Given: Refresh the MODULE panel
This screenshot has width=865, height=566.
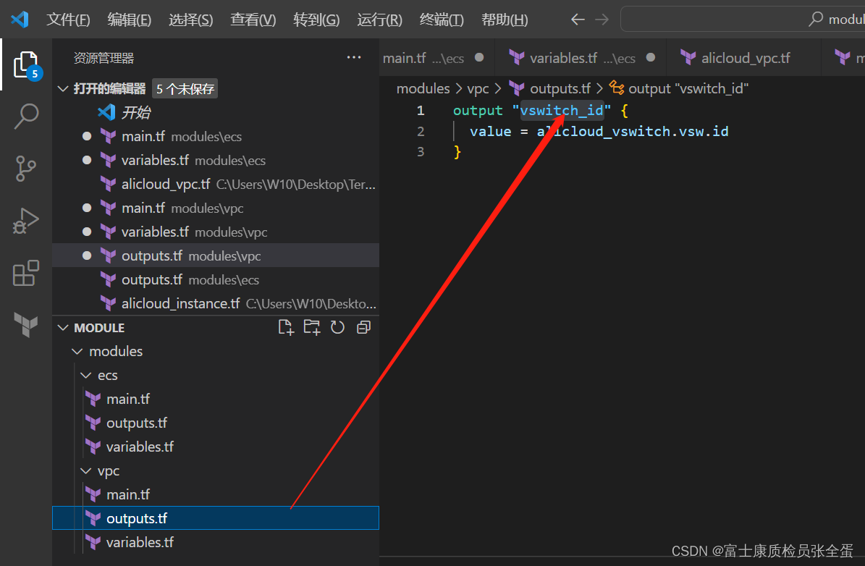Looking at the screenshot, I should point(337,327).
